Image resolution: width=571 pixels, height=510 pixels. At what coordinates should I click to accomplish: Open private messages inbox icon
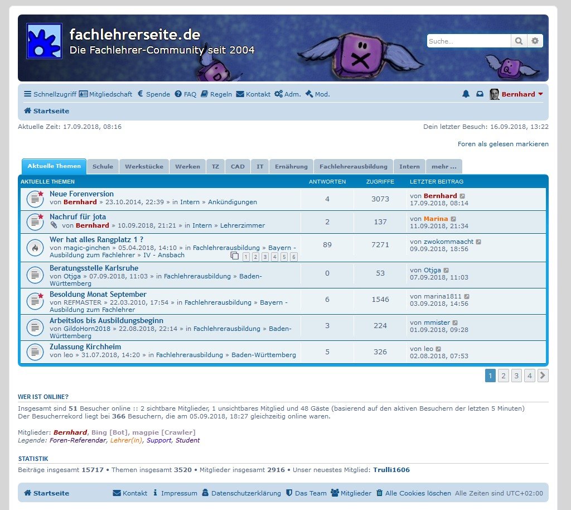(480, 94)
